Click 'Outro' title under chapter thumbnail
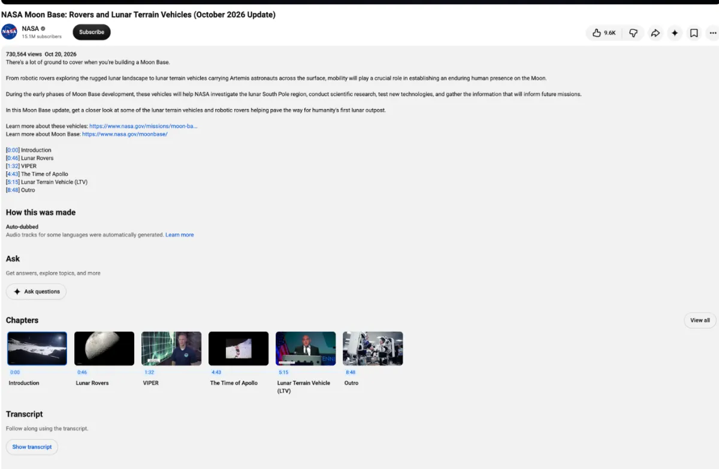This screenshot has width=719, height=469. 352,383
